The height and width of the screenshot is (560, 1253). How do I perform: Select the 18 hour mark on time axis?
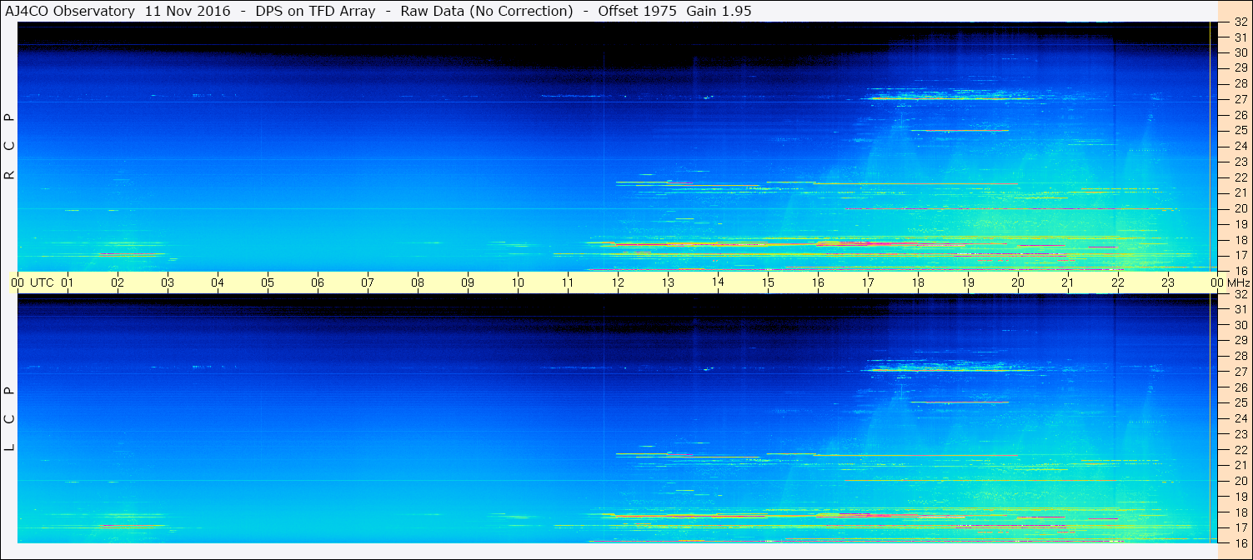point(918,282)
